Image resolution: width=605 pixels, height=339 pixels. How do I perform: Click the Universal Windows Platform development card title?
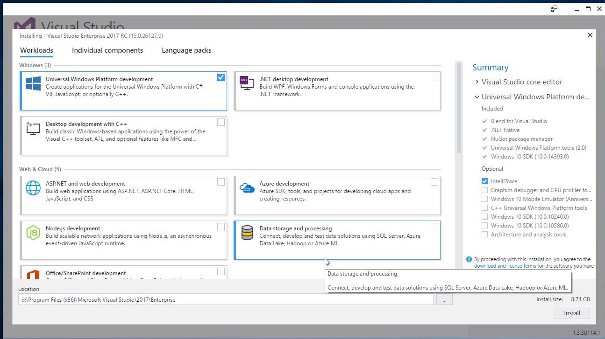[100, 79]
